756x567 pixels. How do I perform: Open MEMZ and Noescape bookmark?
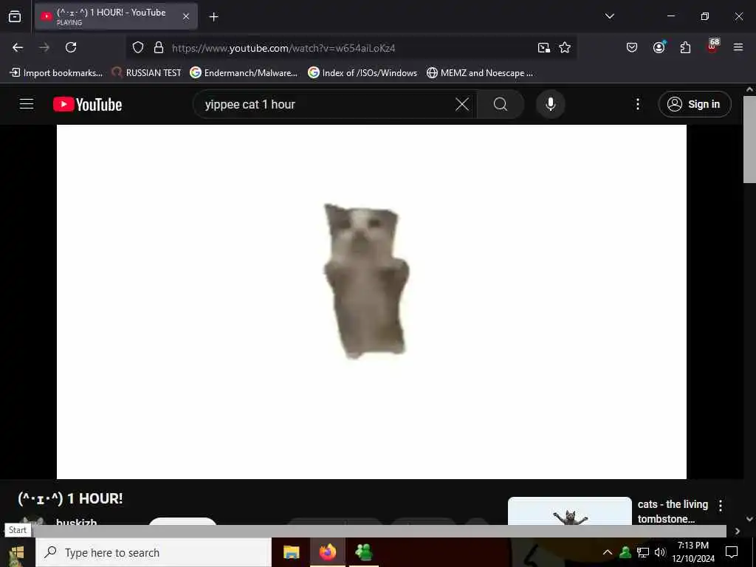480,73
